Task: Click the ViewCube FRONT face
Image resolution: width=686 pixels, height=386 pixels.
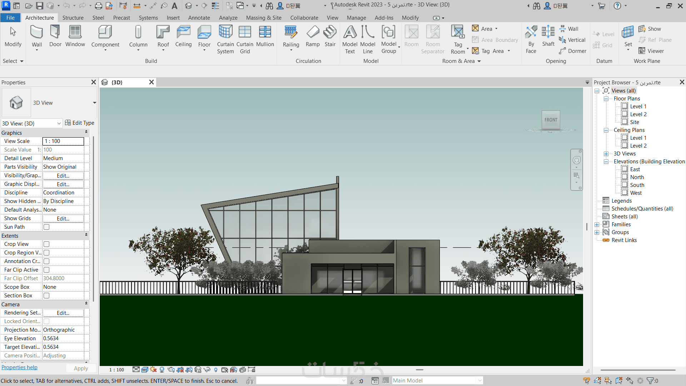Action: click(551, 120)
